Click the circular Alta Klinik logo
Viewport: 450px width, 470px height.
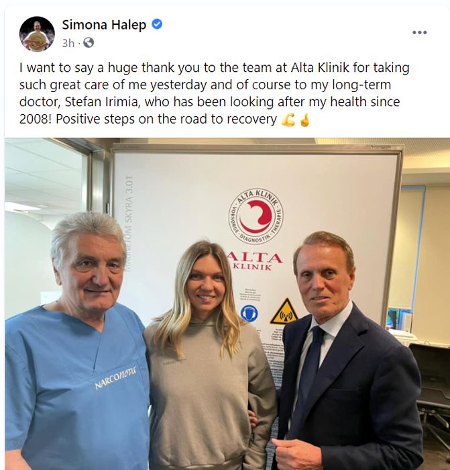256,216
